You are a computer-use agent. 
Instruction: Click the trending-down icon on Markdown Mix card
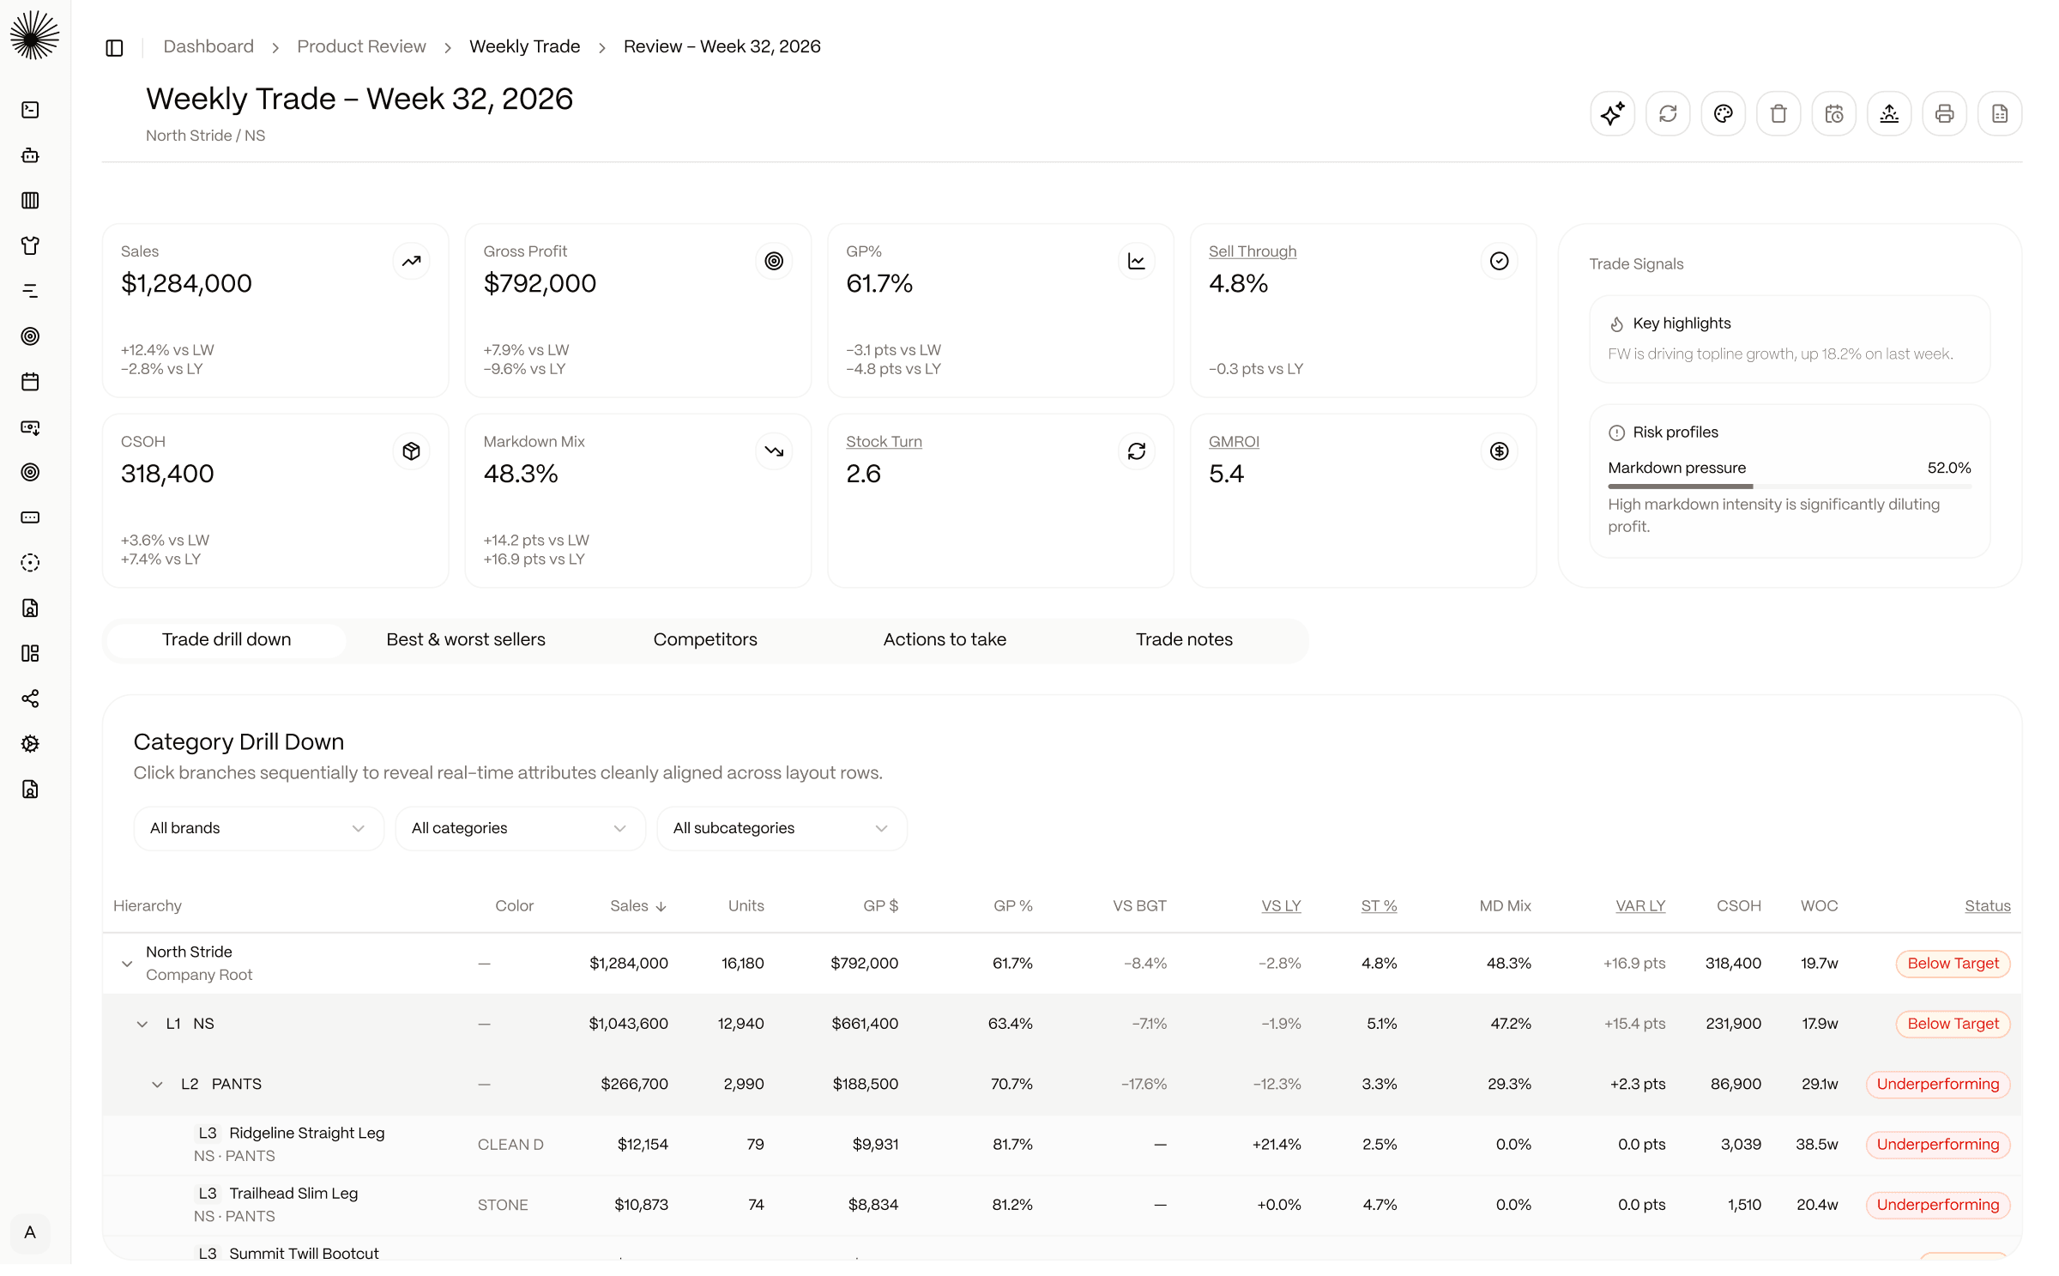[774, 451]
